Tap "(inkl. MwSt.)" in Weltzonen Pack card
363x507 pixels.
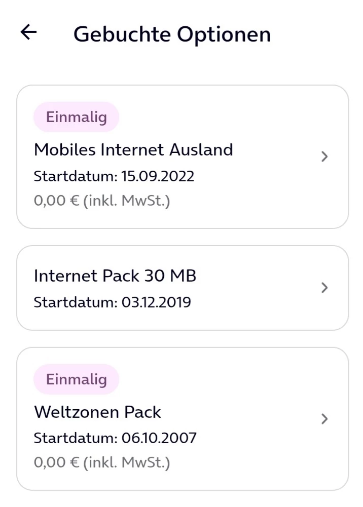click(x=127, y=462)
